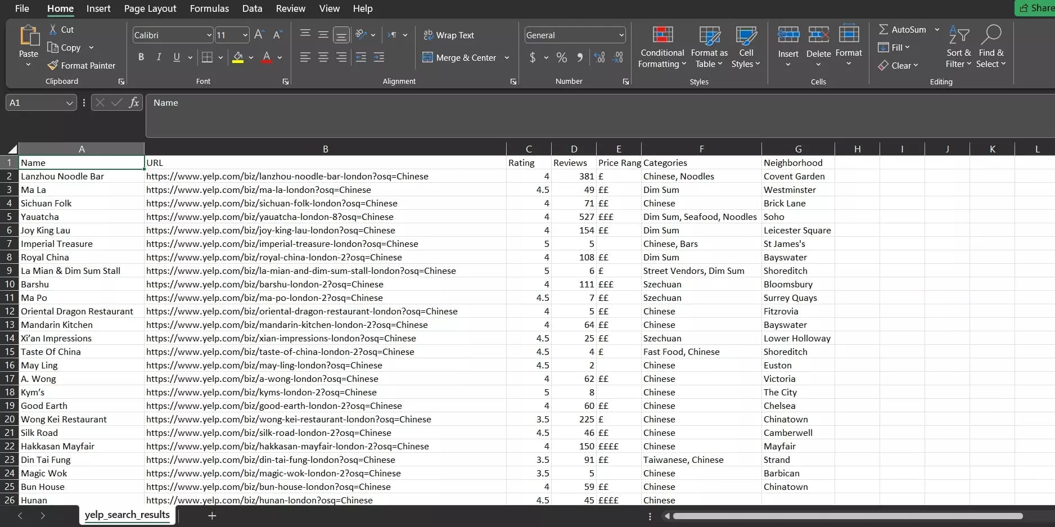Click the Orientation text angle icon

click(x=361, y=34)
